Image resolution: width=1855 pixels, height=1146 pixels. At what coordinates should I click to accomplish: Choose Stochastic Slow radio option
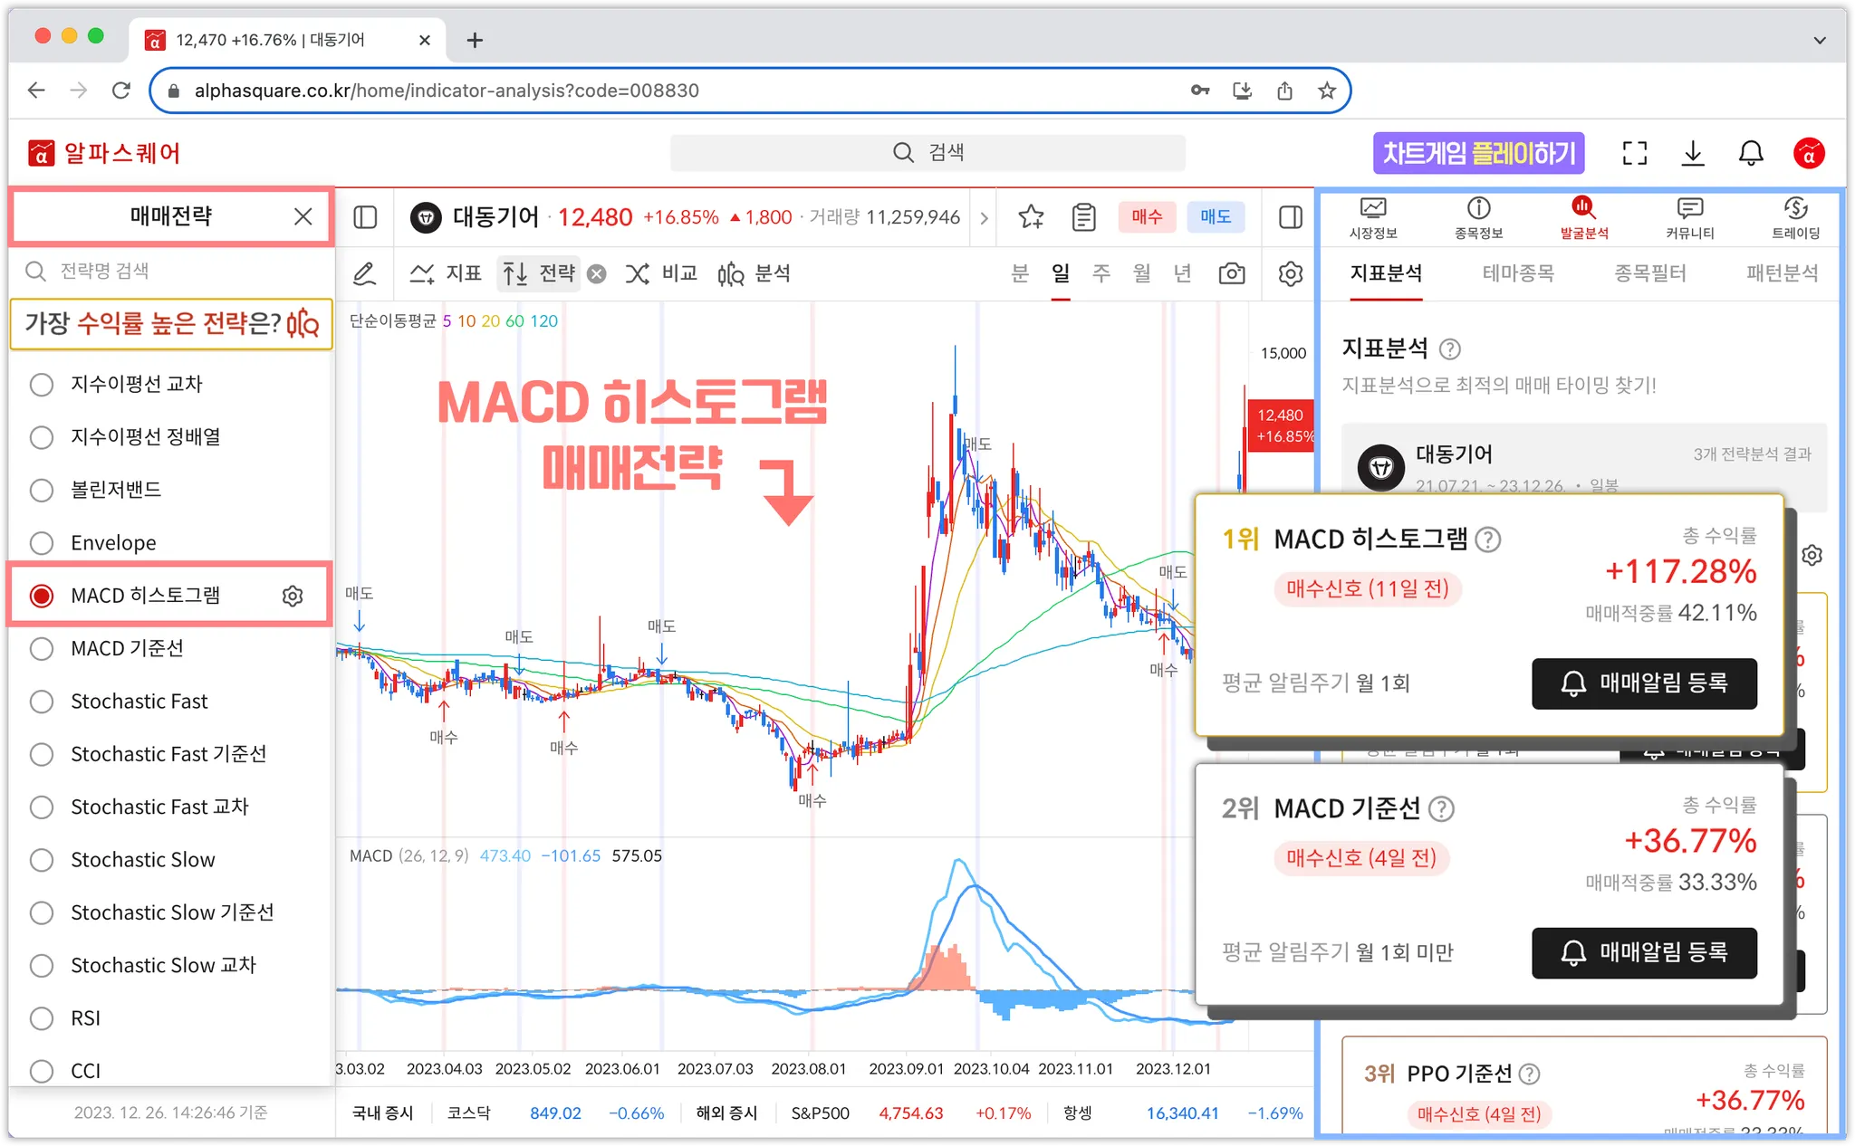(x=42, y=860)
